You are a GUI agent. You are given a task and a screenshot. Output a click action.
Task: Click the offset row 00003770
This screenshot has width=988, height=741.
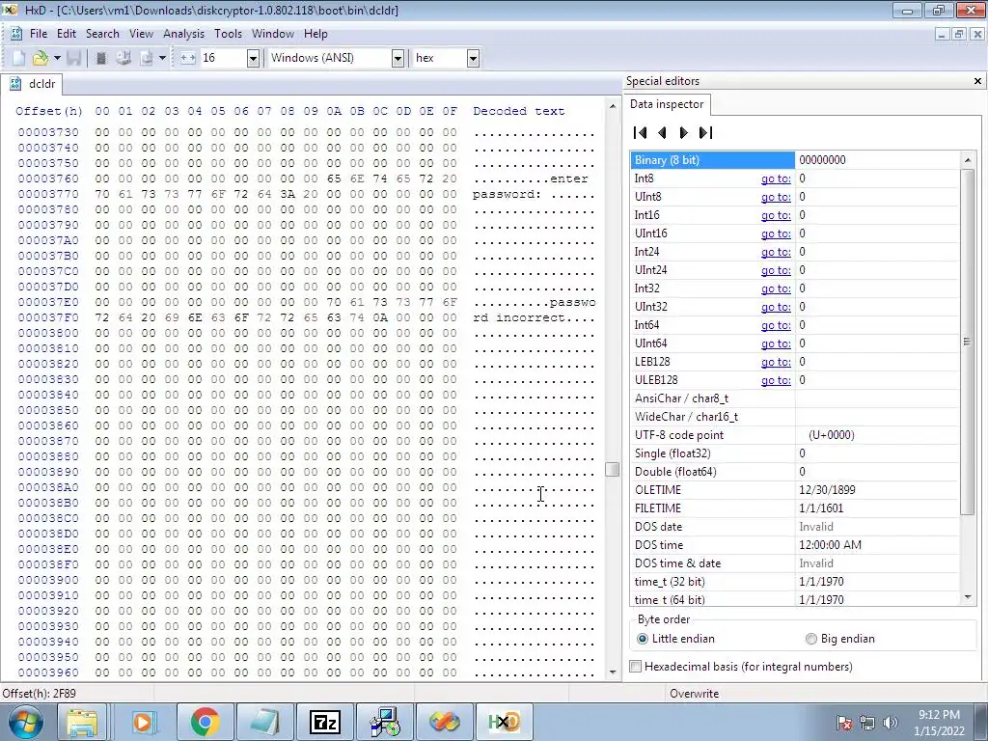[48, 194]
